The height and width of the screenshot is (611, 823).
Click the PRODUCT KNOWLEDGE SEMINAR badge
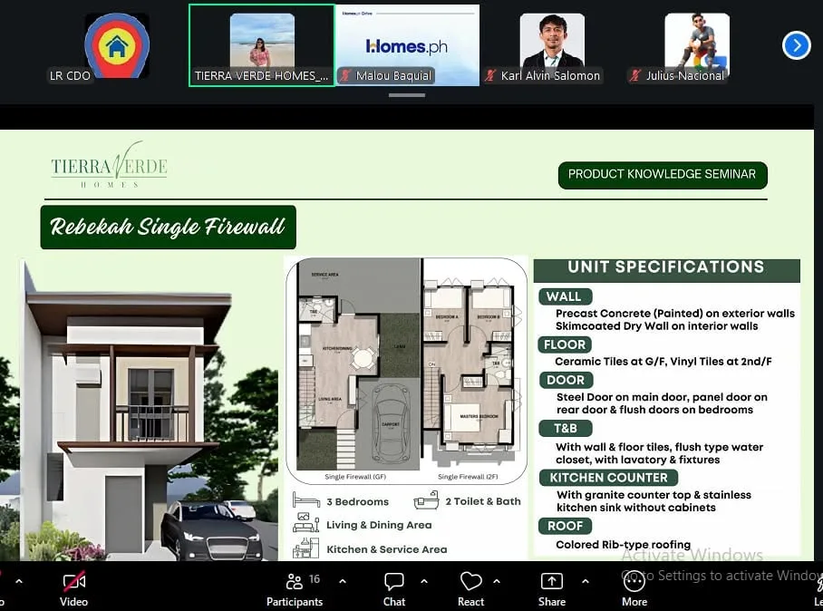tap(663, 175)
